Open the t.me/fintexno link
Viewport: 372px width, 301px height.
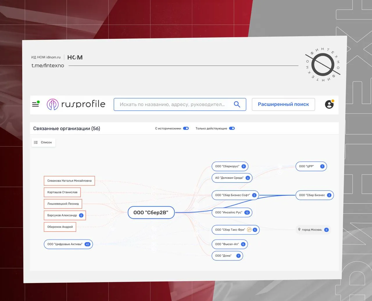coord(48,66)
